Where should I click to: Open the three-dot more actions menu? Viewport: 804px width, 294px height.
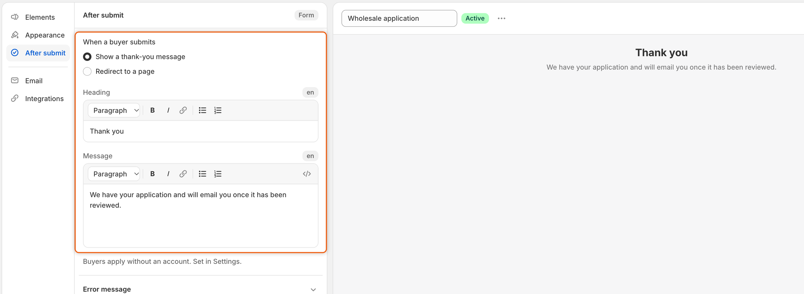501,18
